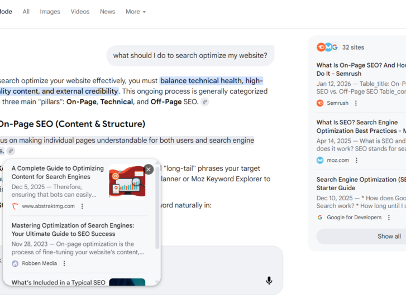
Task: Click the Google for Developers favicon
Action: (x=320, y=218)
